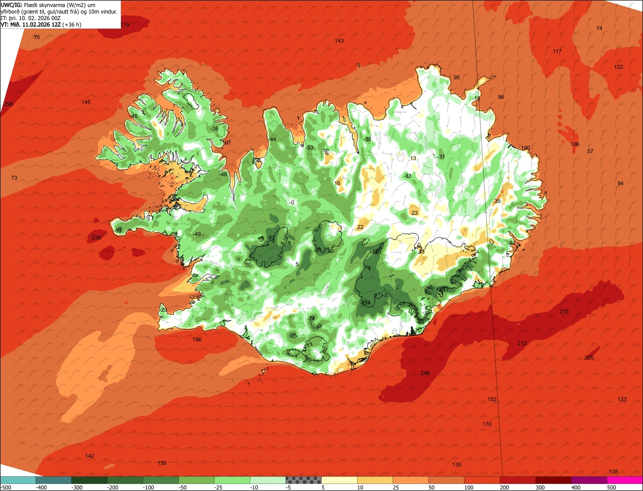Click the '-25' legend label
Screen dimensions: 643x491
click(220, 487)
